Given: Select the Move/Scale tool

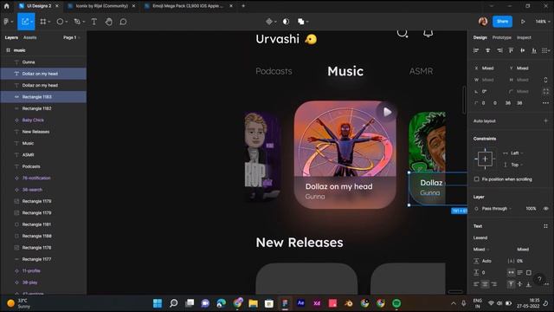Looking at the screenshot, I should coord(25,22).
